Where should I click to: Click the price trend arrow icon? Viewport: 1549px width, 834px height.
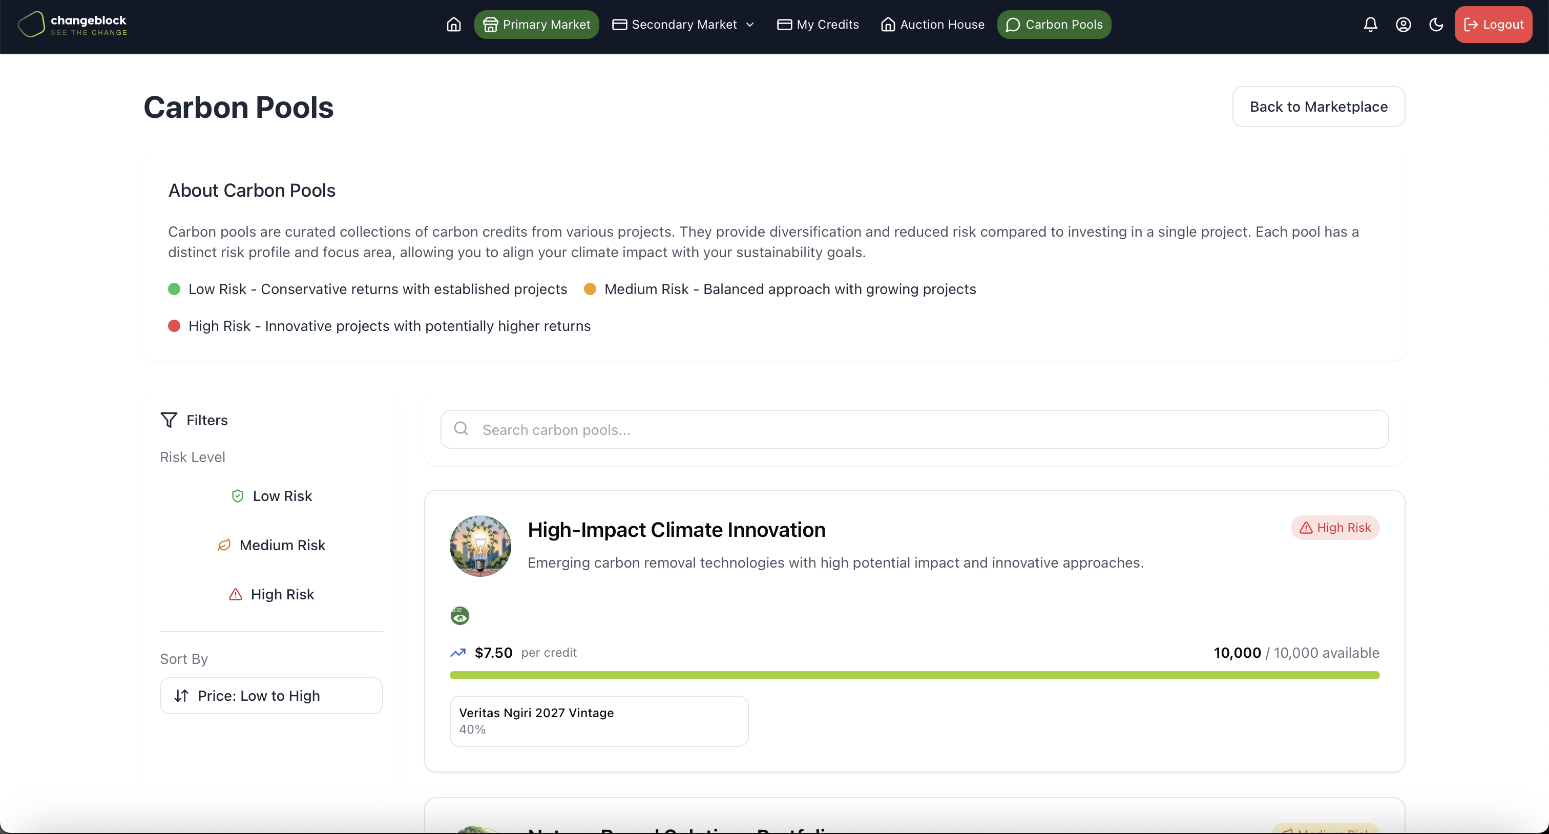pos(458,653)
